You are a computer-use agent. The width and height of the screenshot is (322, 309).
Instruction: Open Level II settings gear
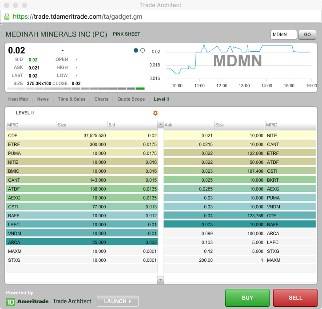[x=155, y=113]
